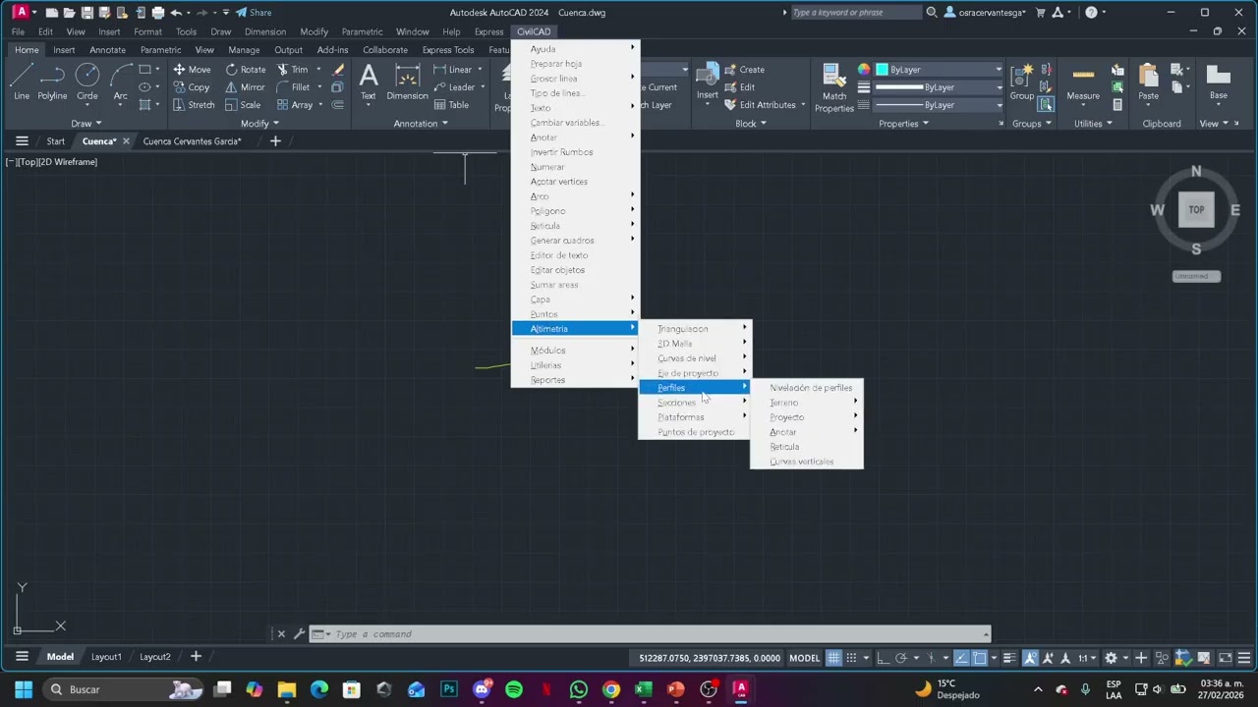Open the lineweight ByLayer dropdown

[x=939, y=87]
